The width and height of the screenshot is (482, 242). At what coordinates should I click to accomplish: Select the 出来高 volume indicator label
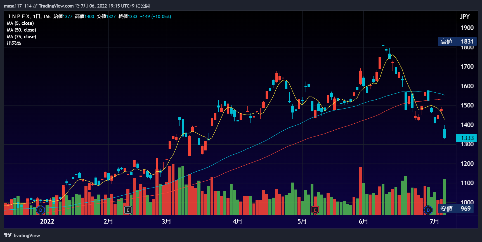[x=14, y=43]
